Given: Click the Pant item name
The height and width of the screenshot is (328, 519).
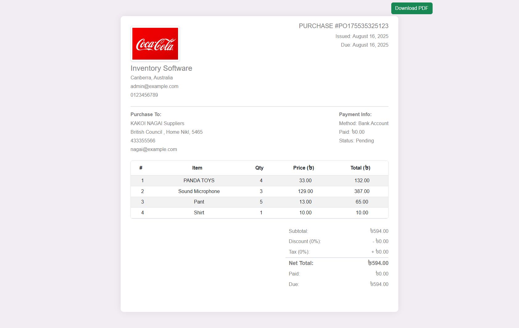Looking at the screenshot, I should click(199, 202).
